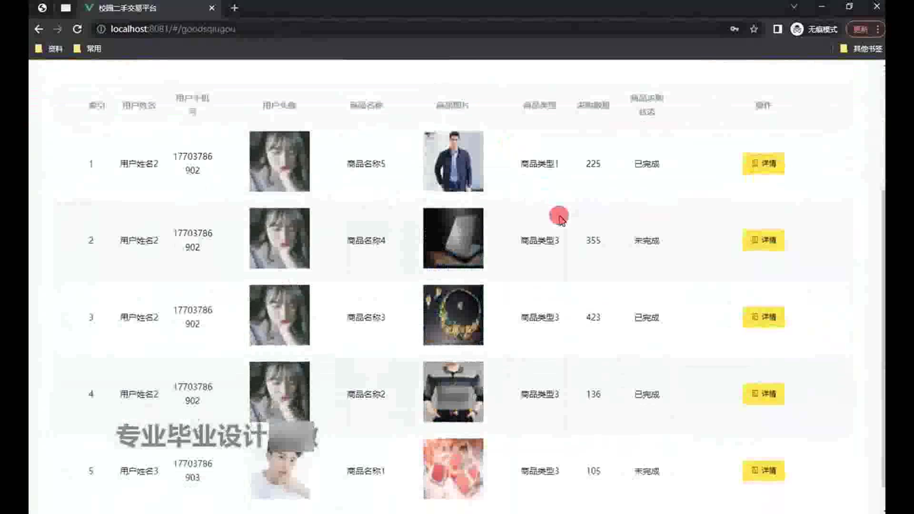Click the 操作 column header

coord(763,105)
